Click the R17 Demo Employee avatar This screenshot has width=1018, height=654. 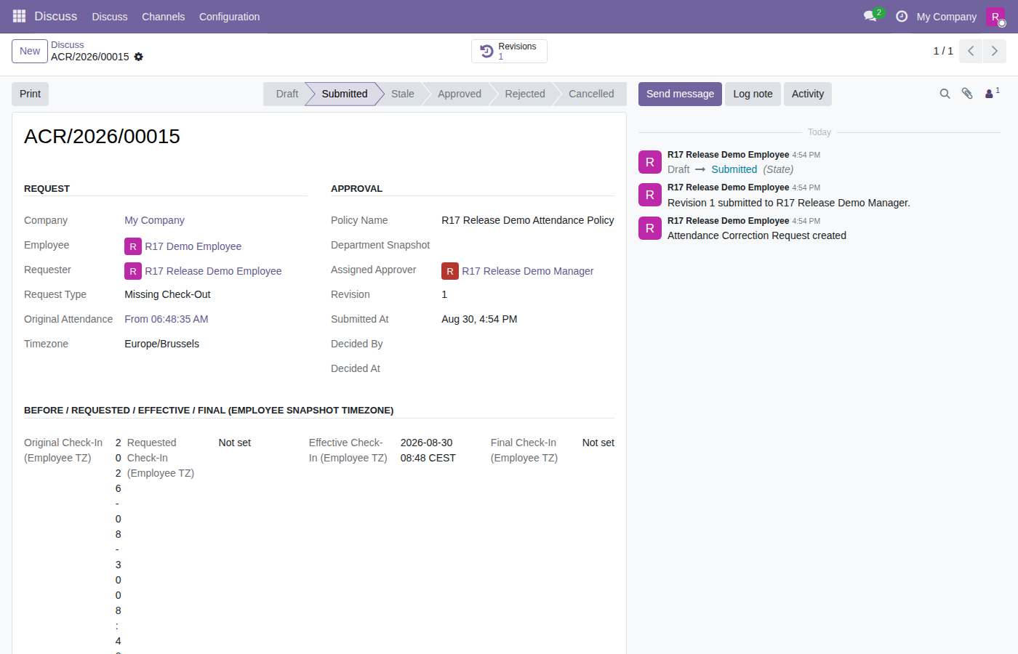[x=133, y=246]
